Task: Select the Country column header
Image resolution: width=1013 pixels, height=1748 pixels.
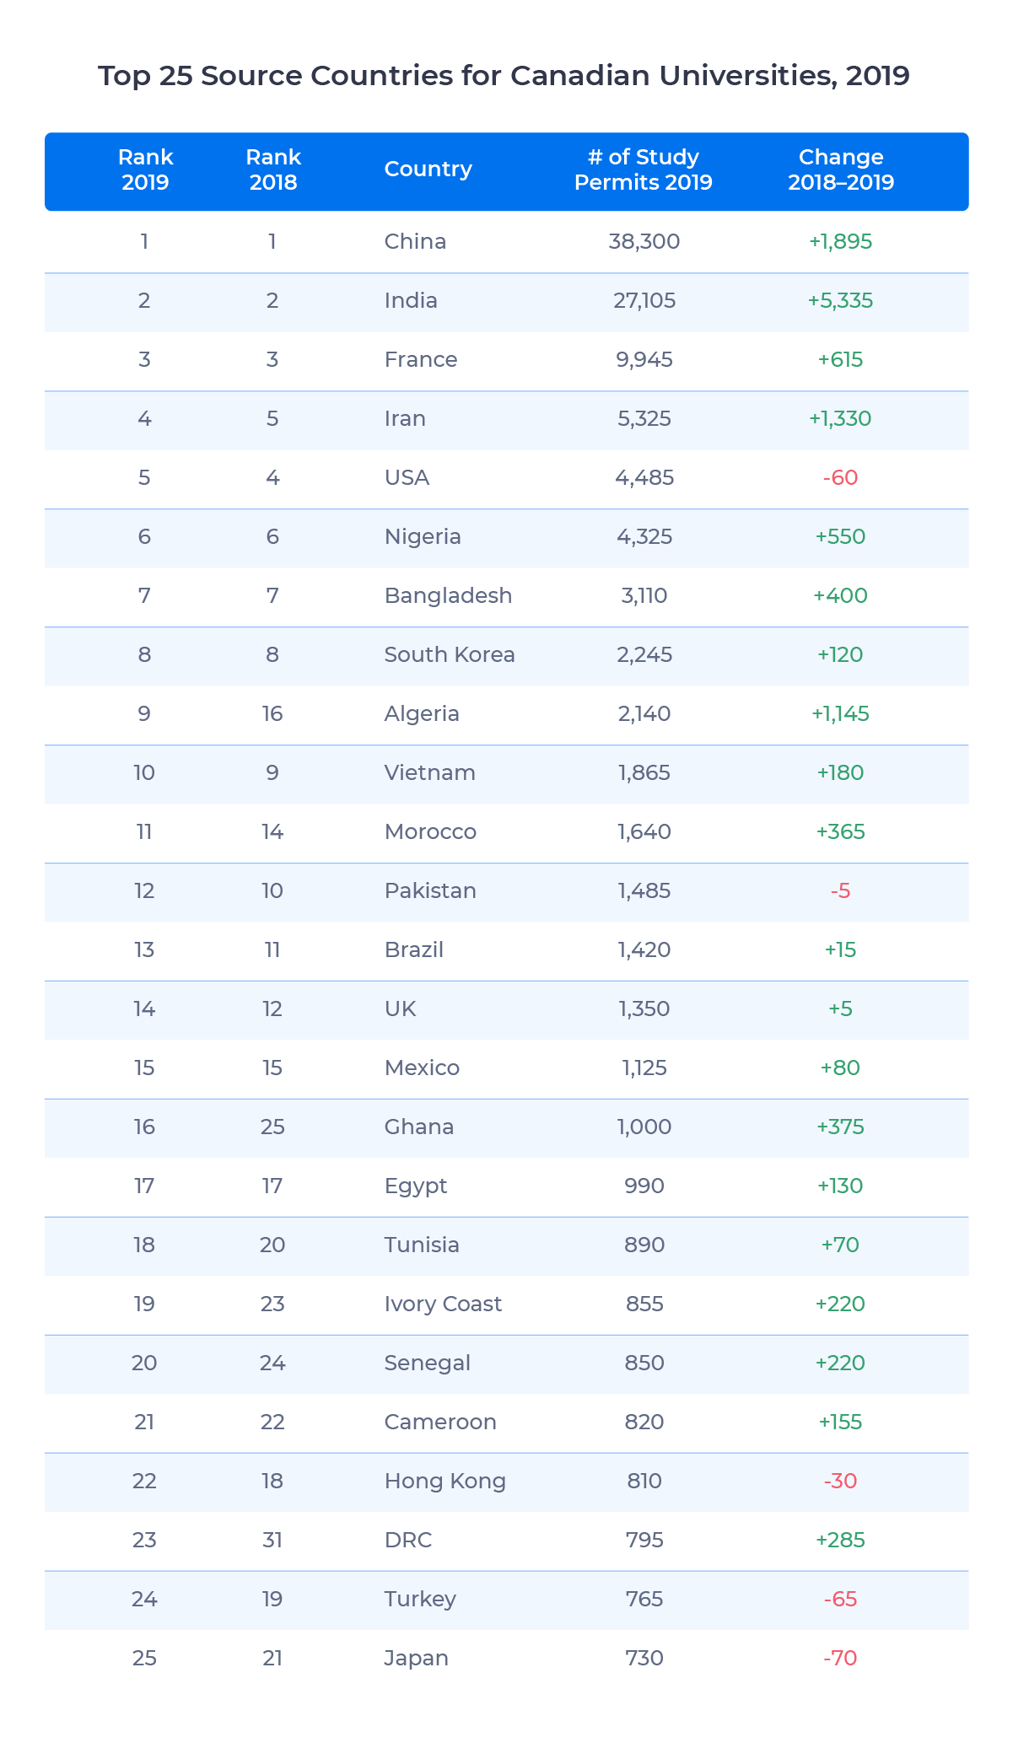Action: [428, 169]
